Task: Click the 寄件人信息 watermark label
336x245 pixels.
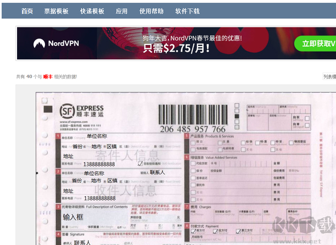Action: tap(127, 155)
